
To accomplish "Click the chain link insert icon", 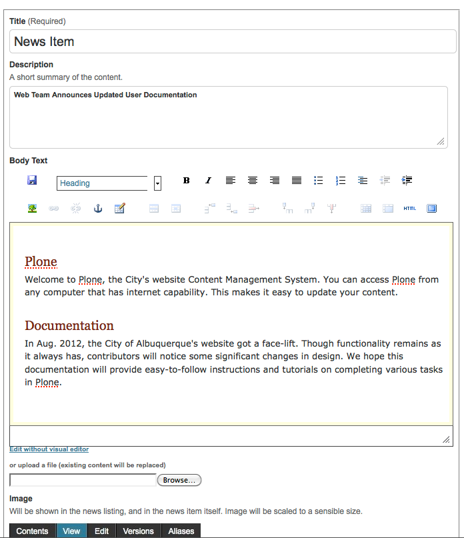I will 54,208.
